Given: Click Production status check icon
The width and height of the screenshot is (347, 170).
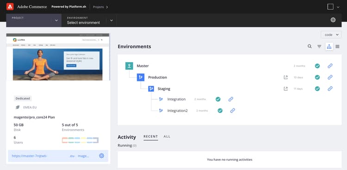Looking at the screenshot, I should 317,77.
